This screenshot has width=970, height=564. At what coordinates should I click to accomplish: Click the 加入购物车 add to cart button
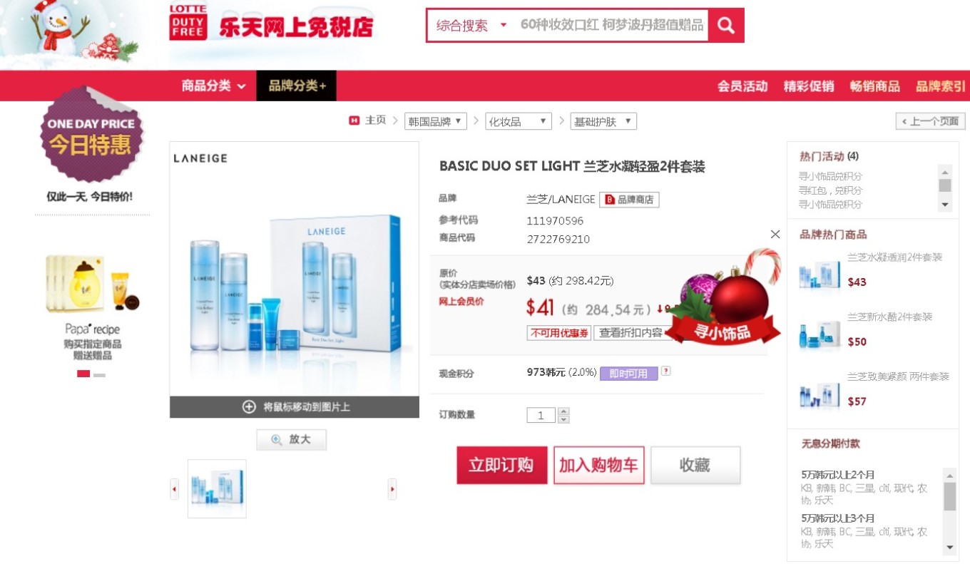[598, 465]
